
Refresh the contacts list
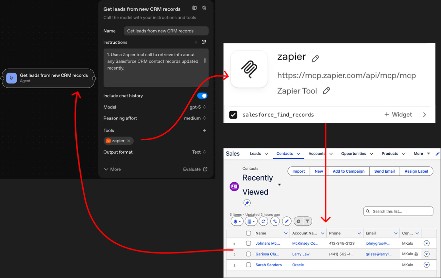(x=264, y=222)
